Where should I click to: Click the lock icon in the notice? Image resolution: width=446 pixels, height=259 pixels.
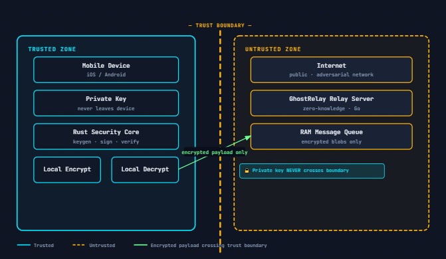pos(247,171)
